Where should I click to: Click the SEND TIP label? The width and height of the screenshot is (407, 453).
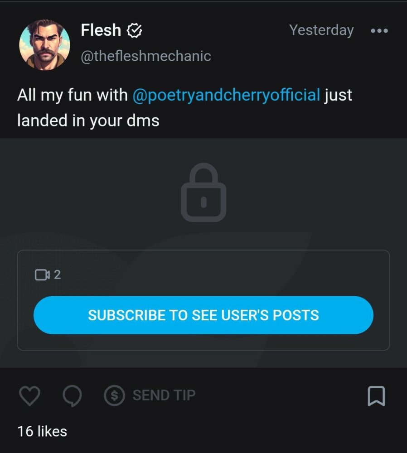164,395
